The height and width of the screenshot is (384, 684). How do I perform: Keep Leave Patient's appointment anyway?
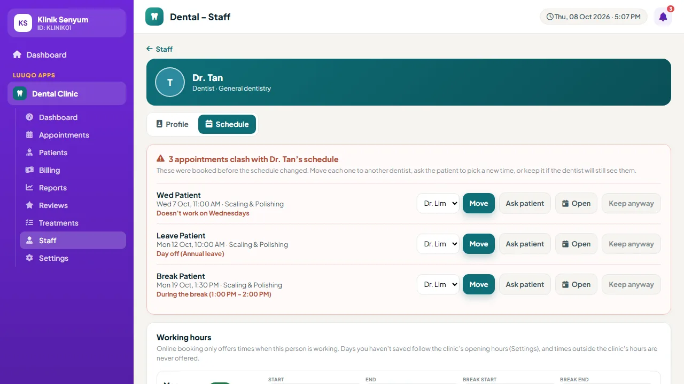pyautogui.click(x=631, y=244)
